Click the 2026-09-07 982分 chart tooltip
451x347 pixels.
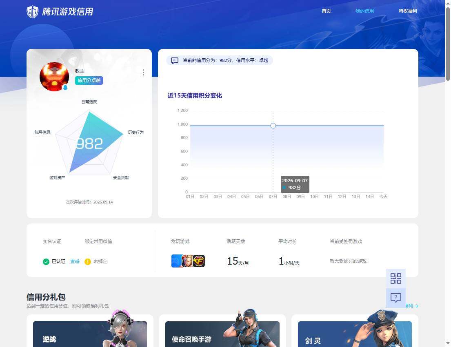point(295,184)
